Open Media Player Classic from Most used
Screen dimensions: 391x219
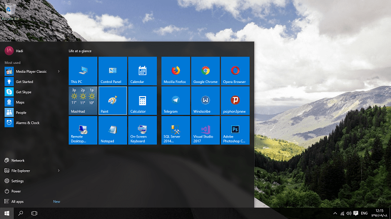click(x=31, y=71)
